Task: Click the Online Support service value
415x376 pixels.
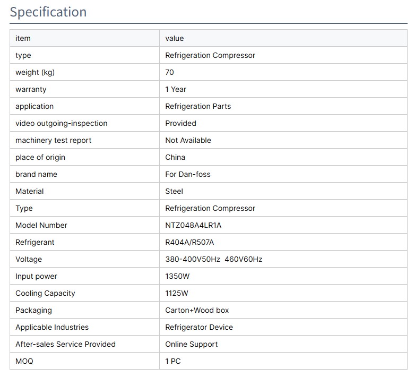Action: pos(191,344)
